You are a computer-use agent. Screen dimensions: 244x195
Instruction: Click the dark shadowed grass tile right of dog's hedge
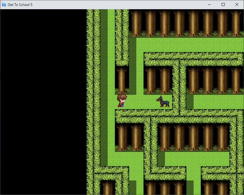point(190,102)
